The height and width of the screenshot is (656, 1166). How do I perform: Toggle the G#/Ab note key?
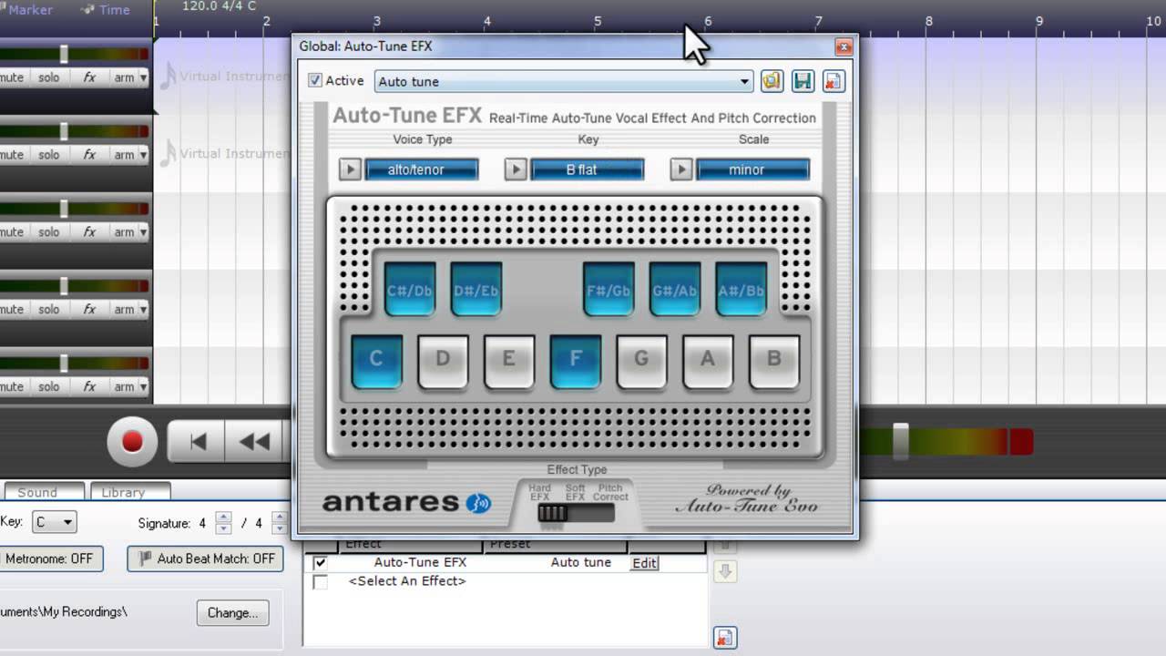point(675,290)
